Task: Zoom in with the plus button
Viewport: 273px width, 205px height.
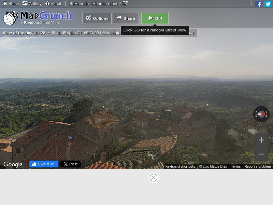Action: [261, 140]
